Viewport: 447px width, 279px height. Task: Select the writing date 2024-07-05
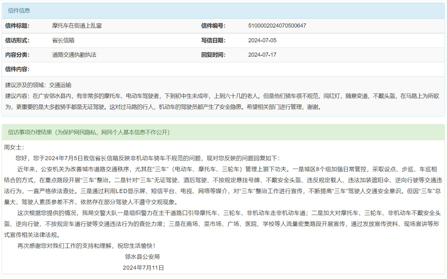[x=262, y=40]
